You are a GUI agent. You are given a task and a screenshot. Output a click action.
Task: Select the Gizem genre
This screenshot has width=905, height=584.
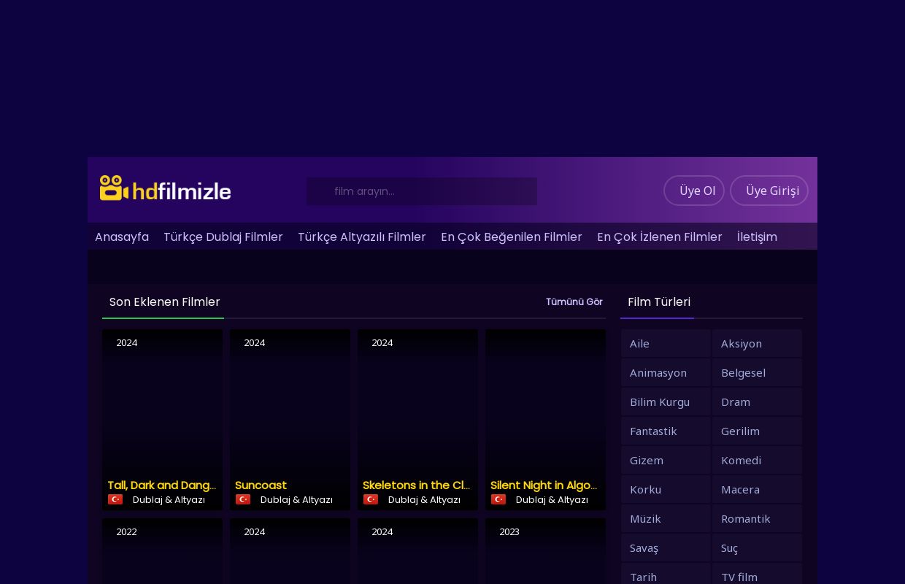666,460
